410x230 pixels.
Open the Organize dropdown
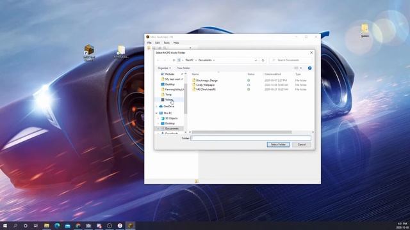(164, 68)
